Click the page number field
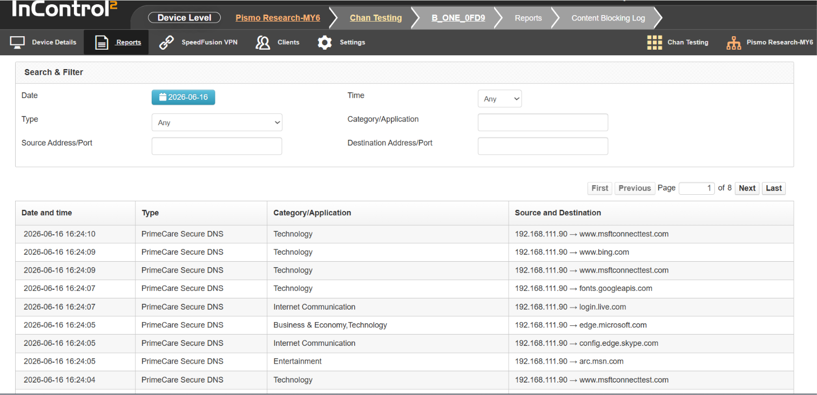This screenshot has height=395, width=817. 697,188
